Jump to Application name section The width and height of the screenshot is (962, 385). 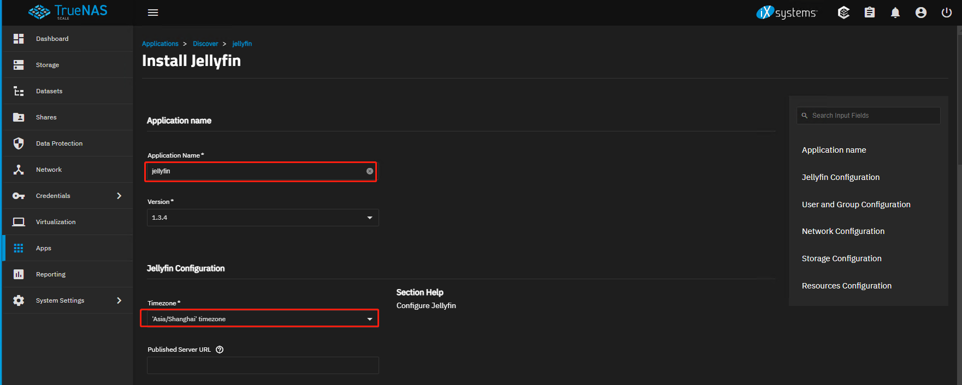click(x=834, y=150)
